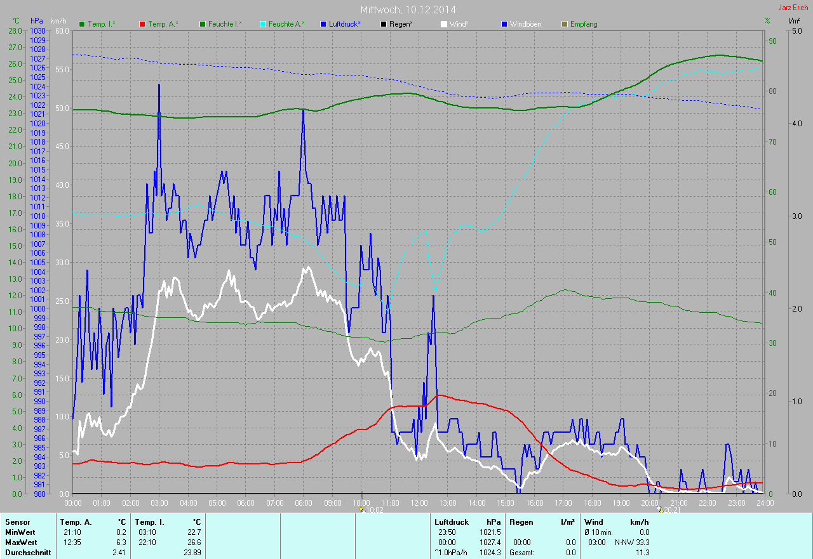Select the MaxWert row label

[x=20, y=543]
